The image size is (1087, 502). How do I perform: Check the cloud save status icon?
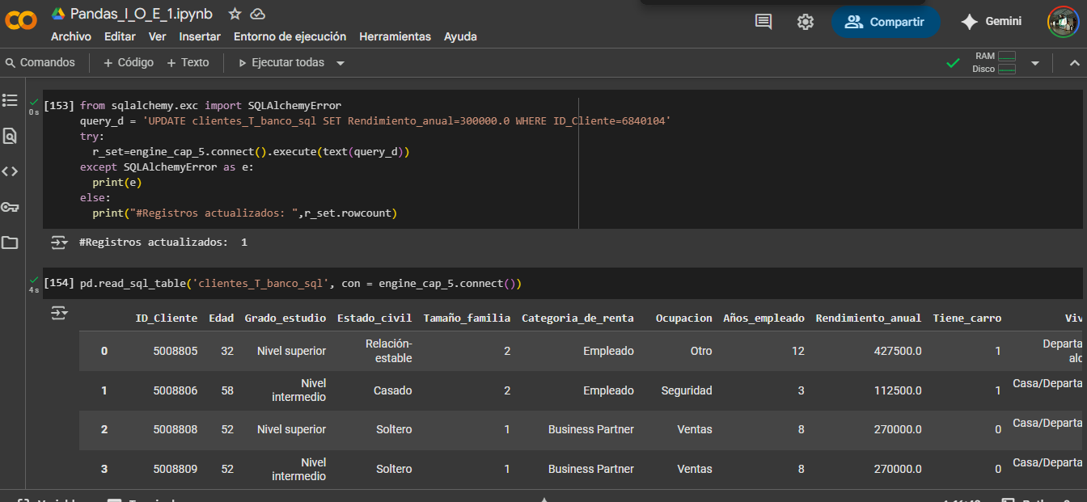pyautogui.click(x=257, y=14)
